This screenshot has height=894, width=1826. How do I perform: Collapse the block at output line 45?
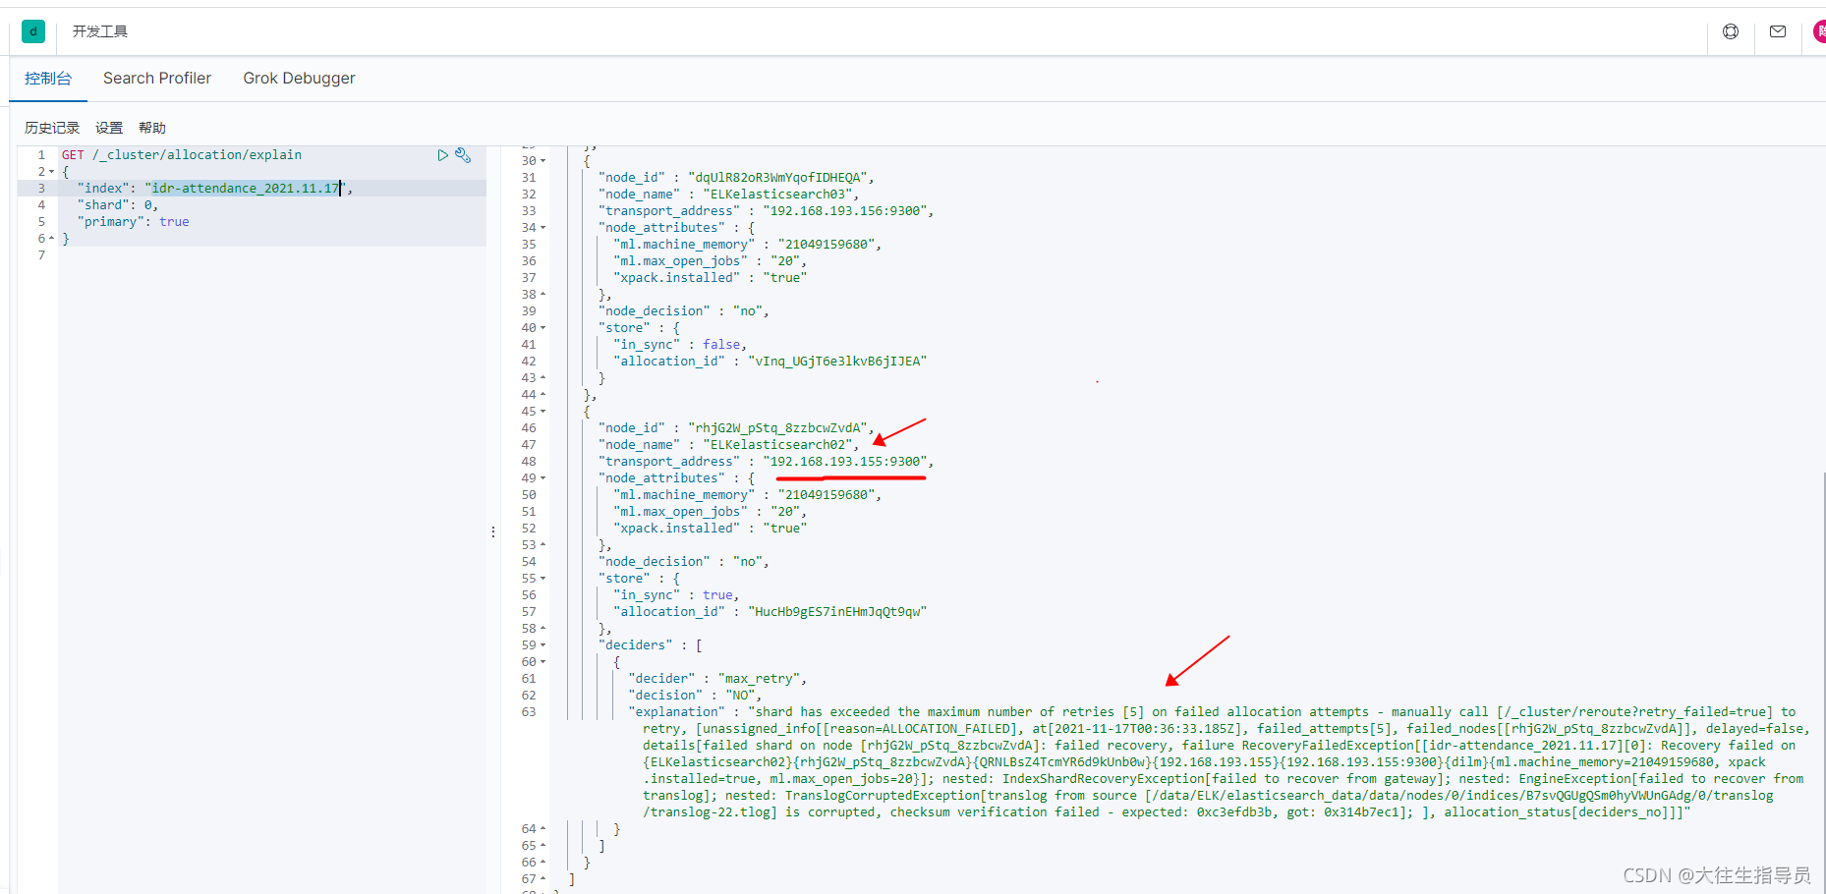click(x=542, y=412)
